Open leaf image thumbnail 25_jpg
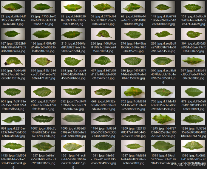 click(43, 7)
